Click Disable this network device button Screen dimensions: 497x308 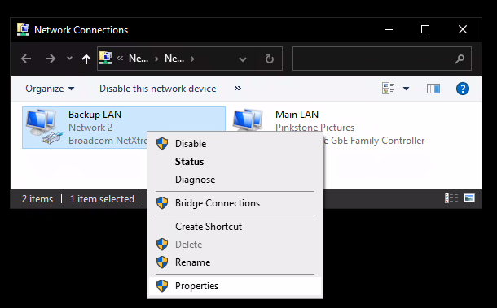(x=158, y=89)
